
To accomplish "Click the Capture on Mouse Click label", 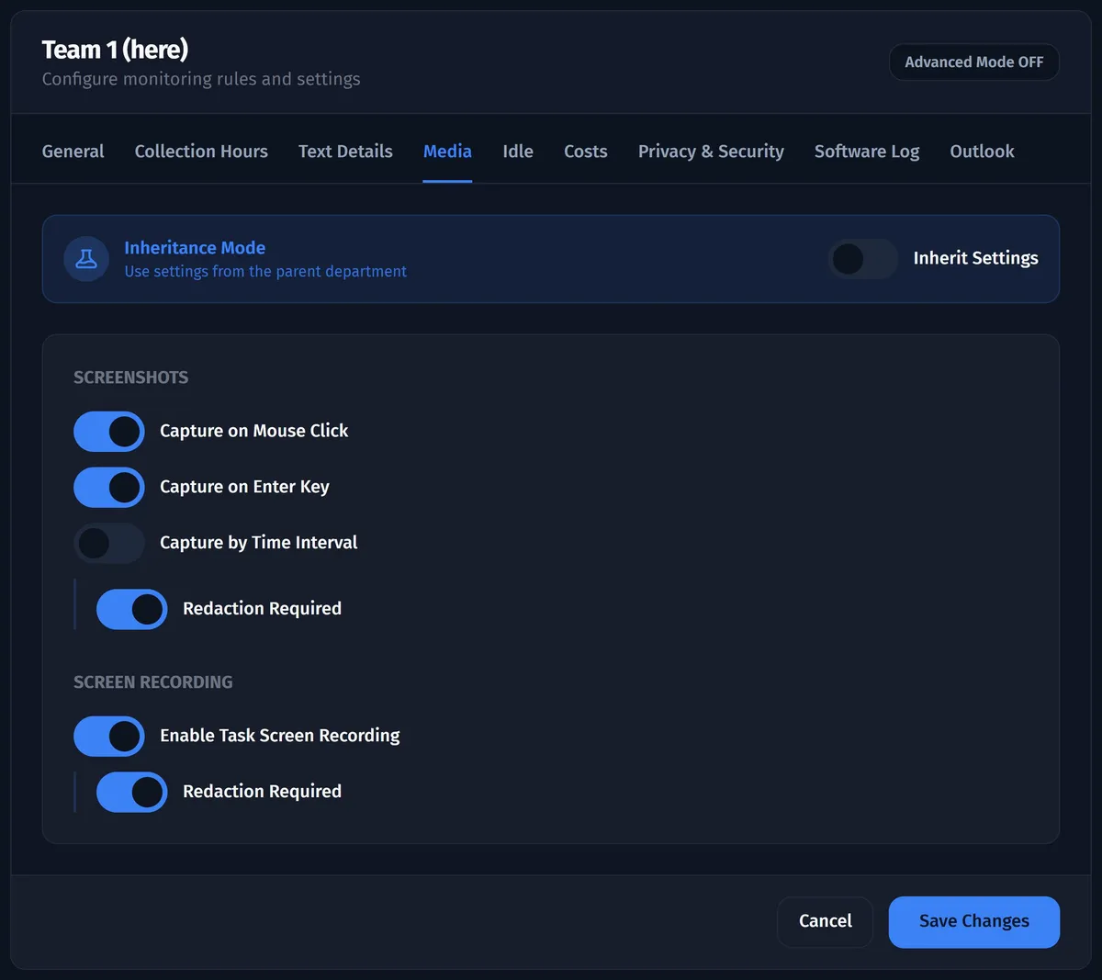I will coord(254,431).
